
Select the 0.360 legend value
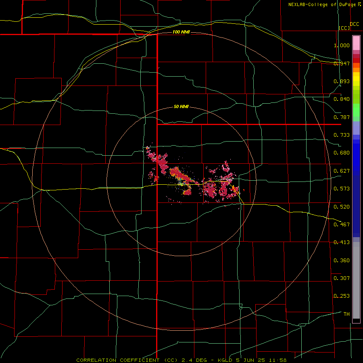342,261
